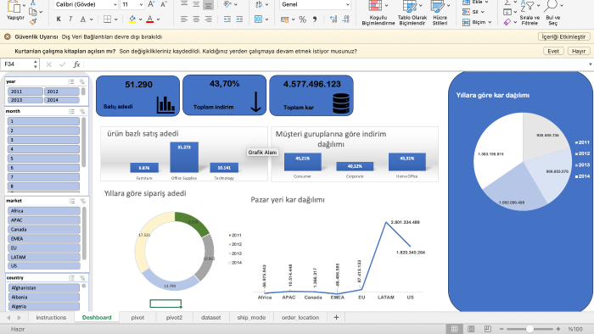Image resolution: width=594 pixels, height=334 pixels.
Task: Apply italic formatting T button
Action: [70, 19]
